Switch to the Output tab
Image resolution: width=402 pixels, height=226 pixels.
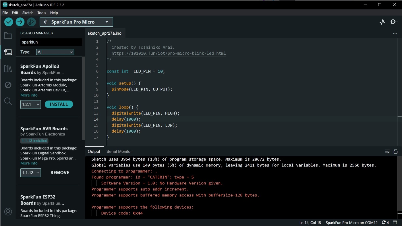point(94,151)
